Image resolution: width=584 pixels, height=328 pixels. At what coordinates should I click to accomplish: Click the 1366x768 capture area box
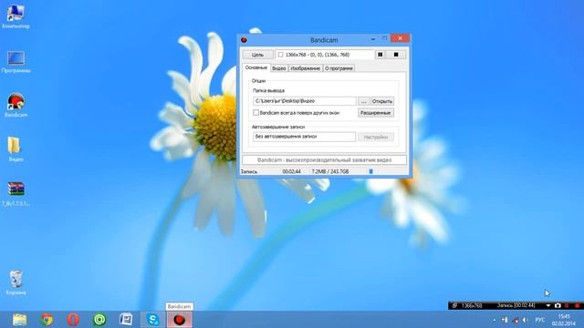coord(324,55)
